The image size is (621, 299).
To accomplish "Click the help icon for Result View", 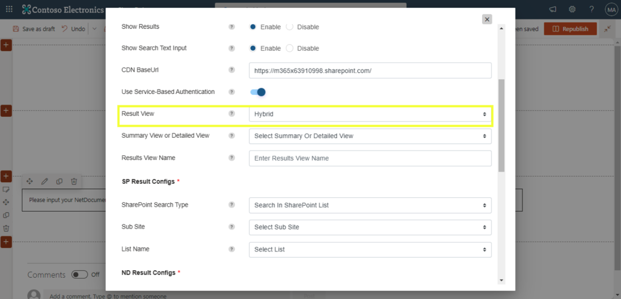I will pyautogui.click(x=232, y=114).
